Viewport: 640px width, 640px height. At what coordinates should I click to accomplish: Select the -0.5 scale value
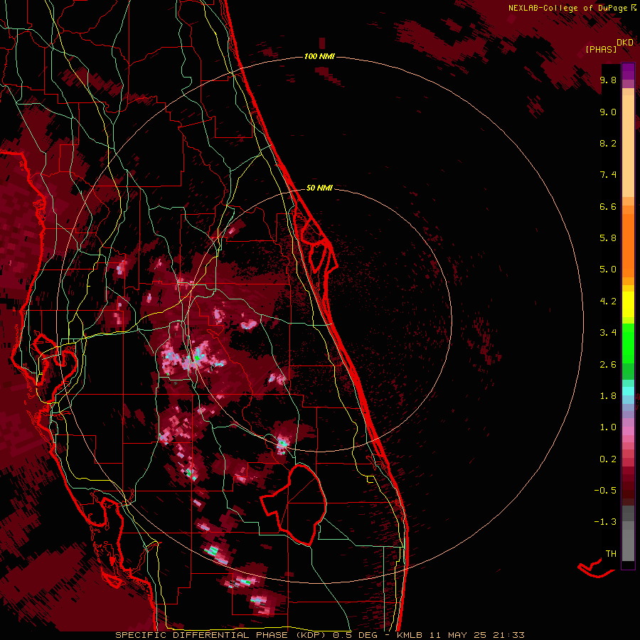[605, 491]
